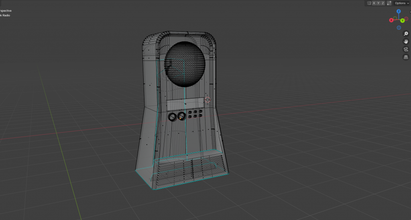Click the 3D cursor in viewport

point(208,99)
